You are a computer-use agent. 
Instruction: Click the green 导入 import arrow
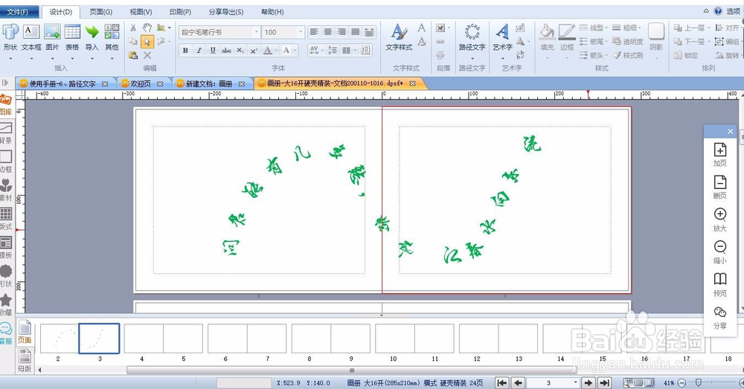[92, 37]
